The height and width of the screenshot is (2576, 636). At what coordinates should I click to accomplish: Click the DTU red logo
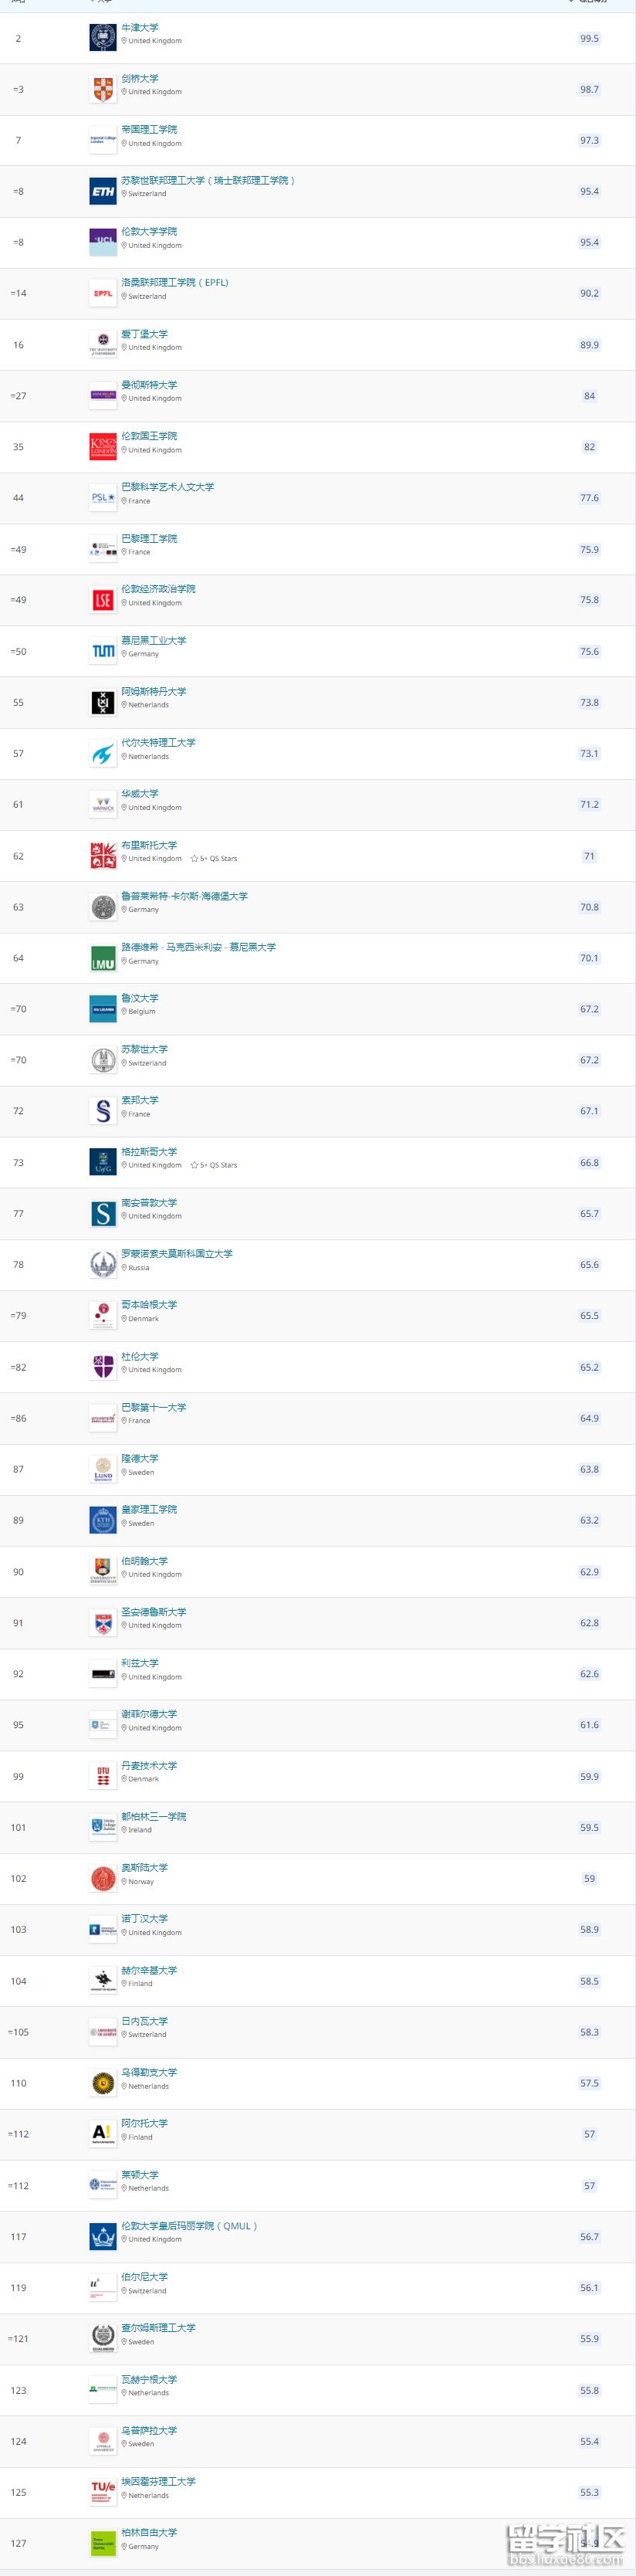[x=103, y=1776]
